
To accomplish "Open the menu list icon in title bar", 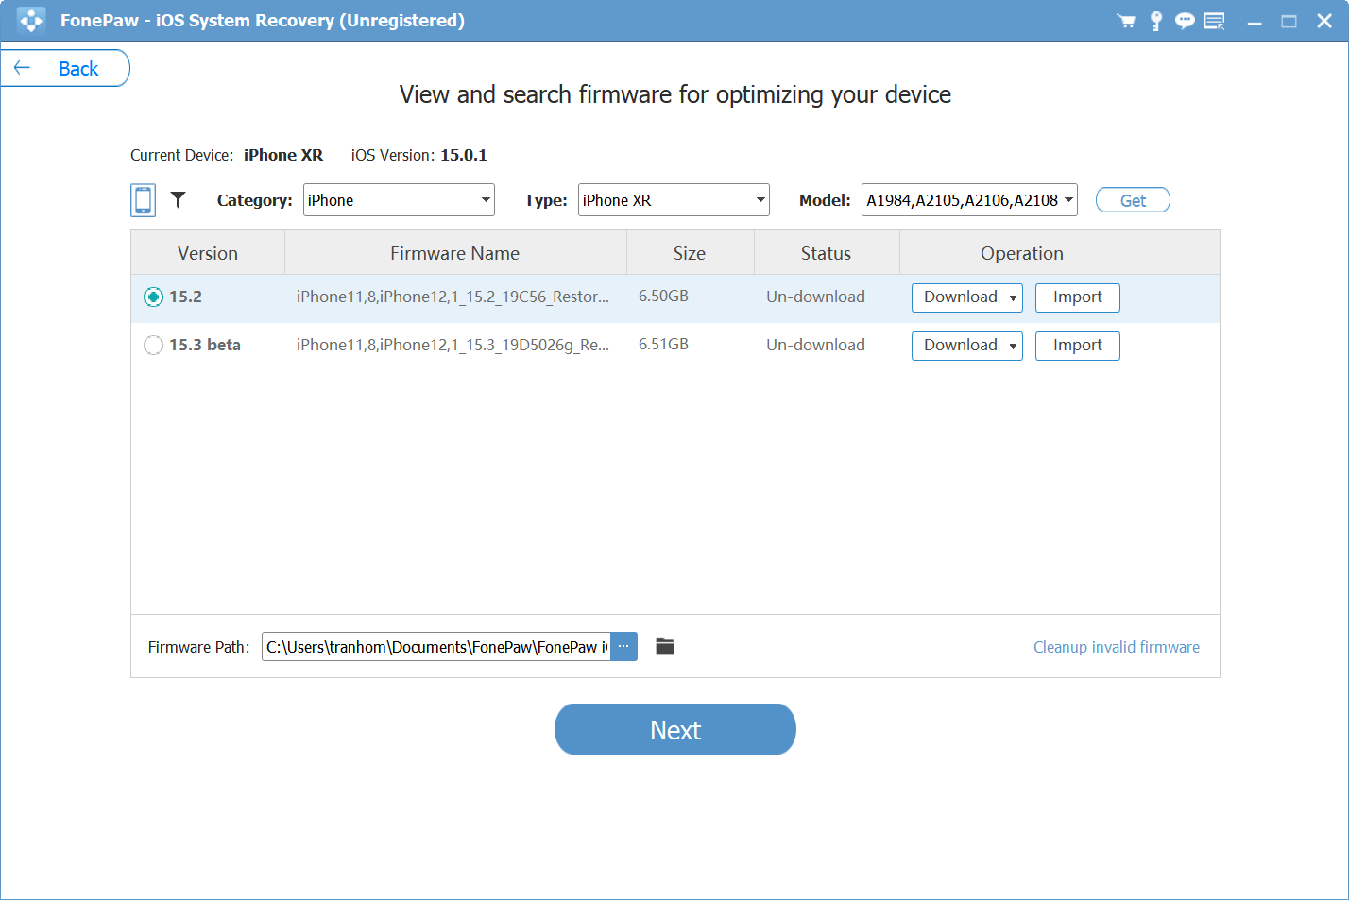I will [x=1215, y=21].
